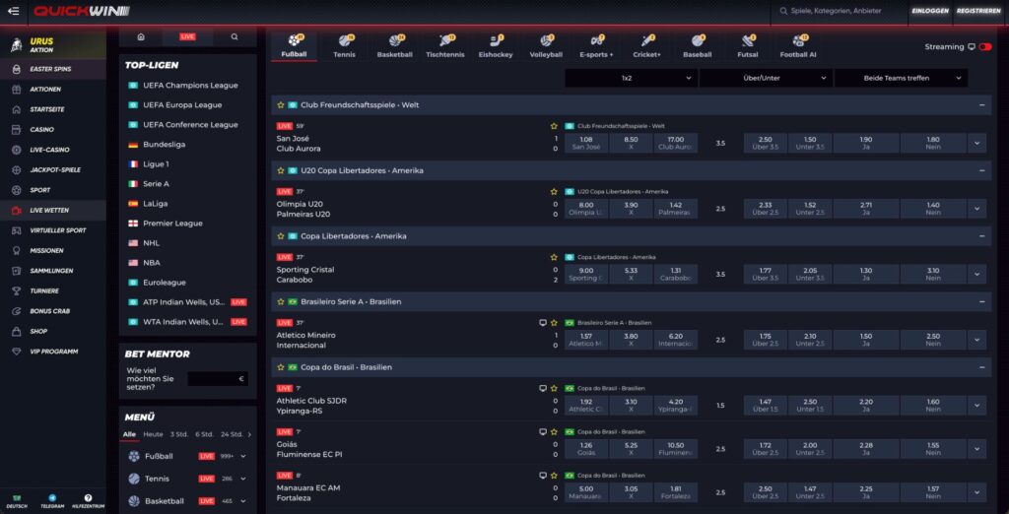
Task: Open the Beide Teams treffen dropdown
Action: click(901, 78)
